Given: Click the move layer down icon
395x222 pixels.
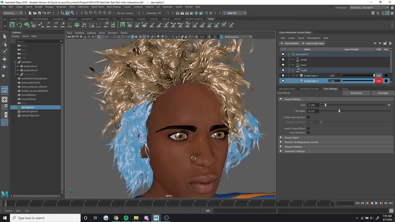Looking at the screenshot, I should point(380,43).
